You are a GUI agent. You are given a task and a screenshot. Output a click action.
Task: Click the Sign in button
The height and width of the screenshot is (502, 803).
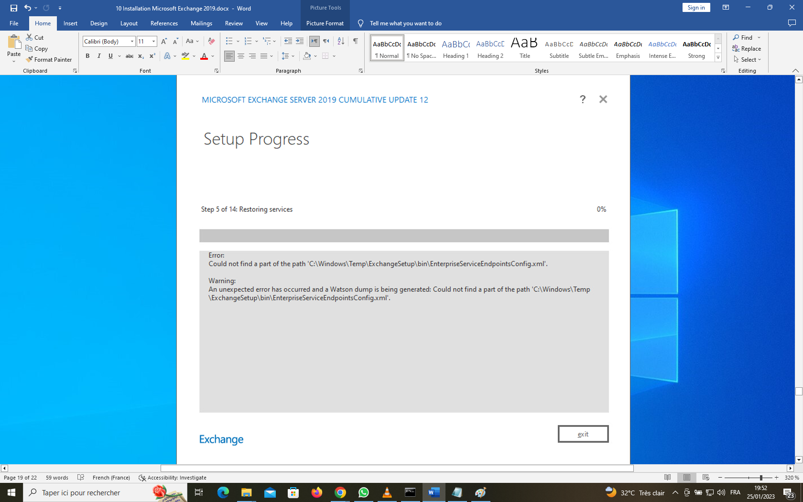point(696,8)
